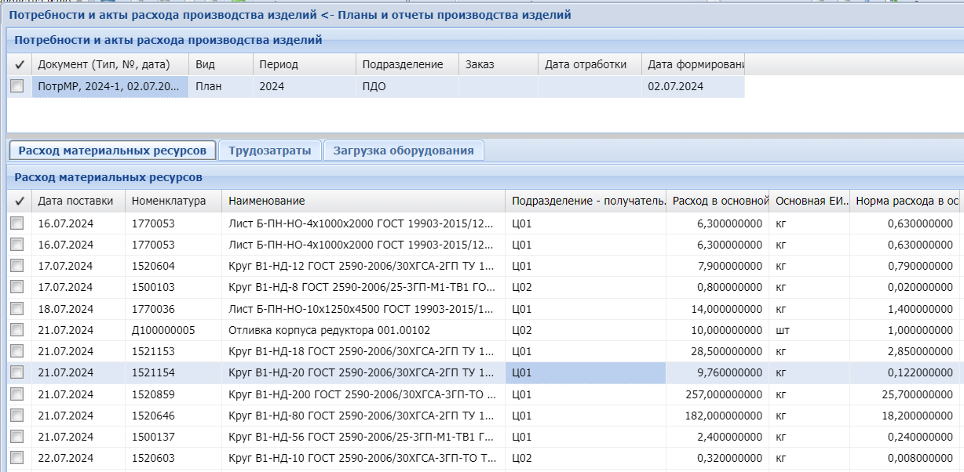The image size is (964, 472).
Task: Click the Период column header in the documents grid
Action: coord(303,65)
